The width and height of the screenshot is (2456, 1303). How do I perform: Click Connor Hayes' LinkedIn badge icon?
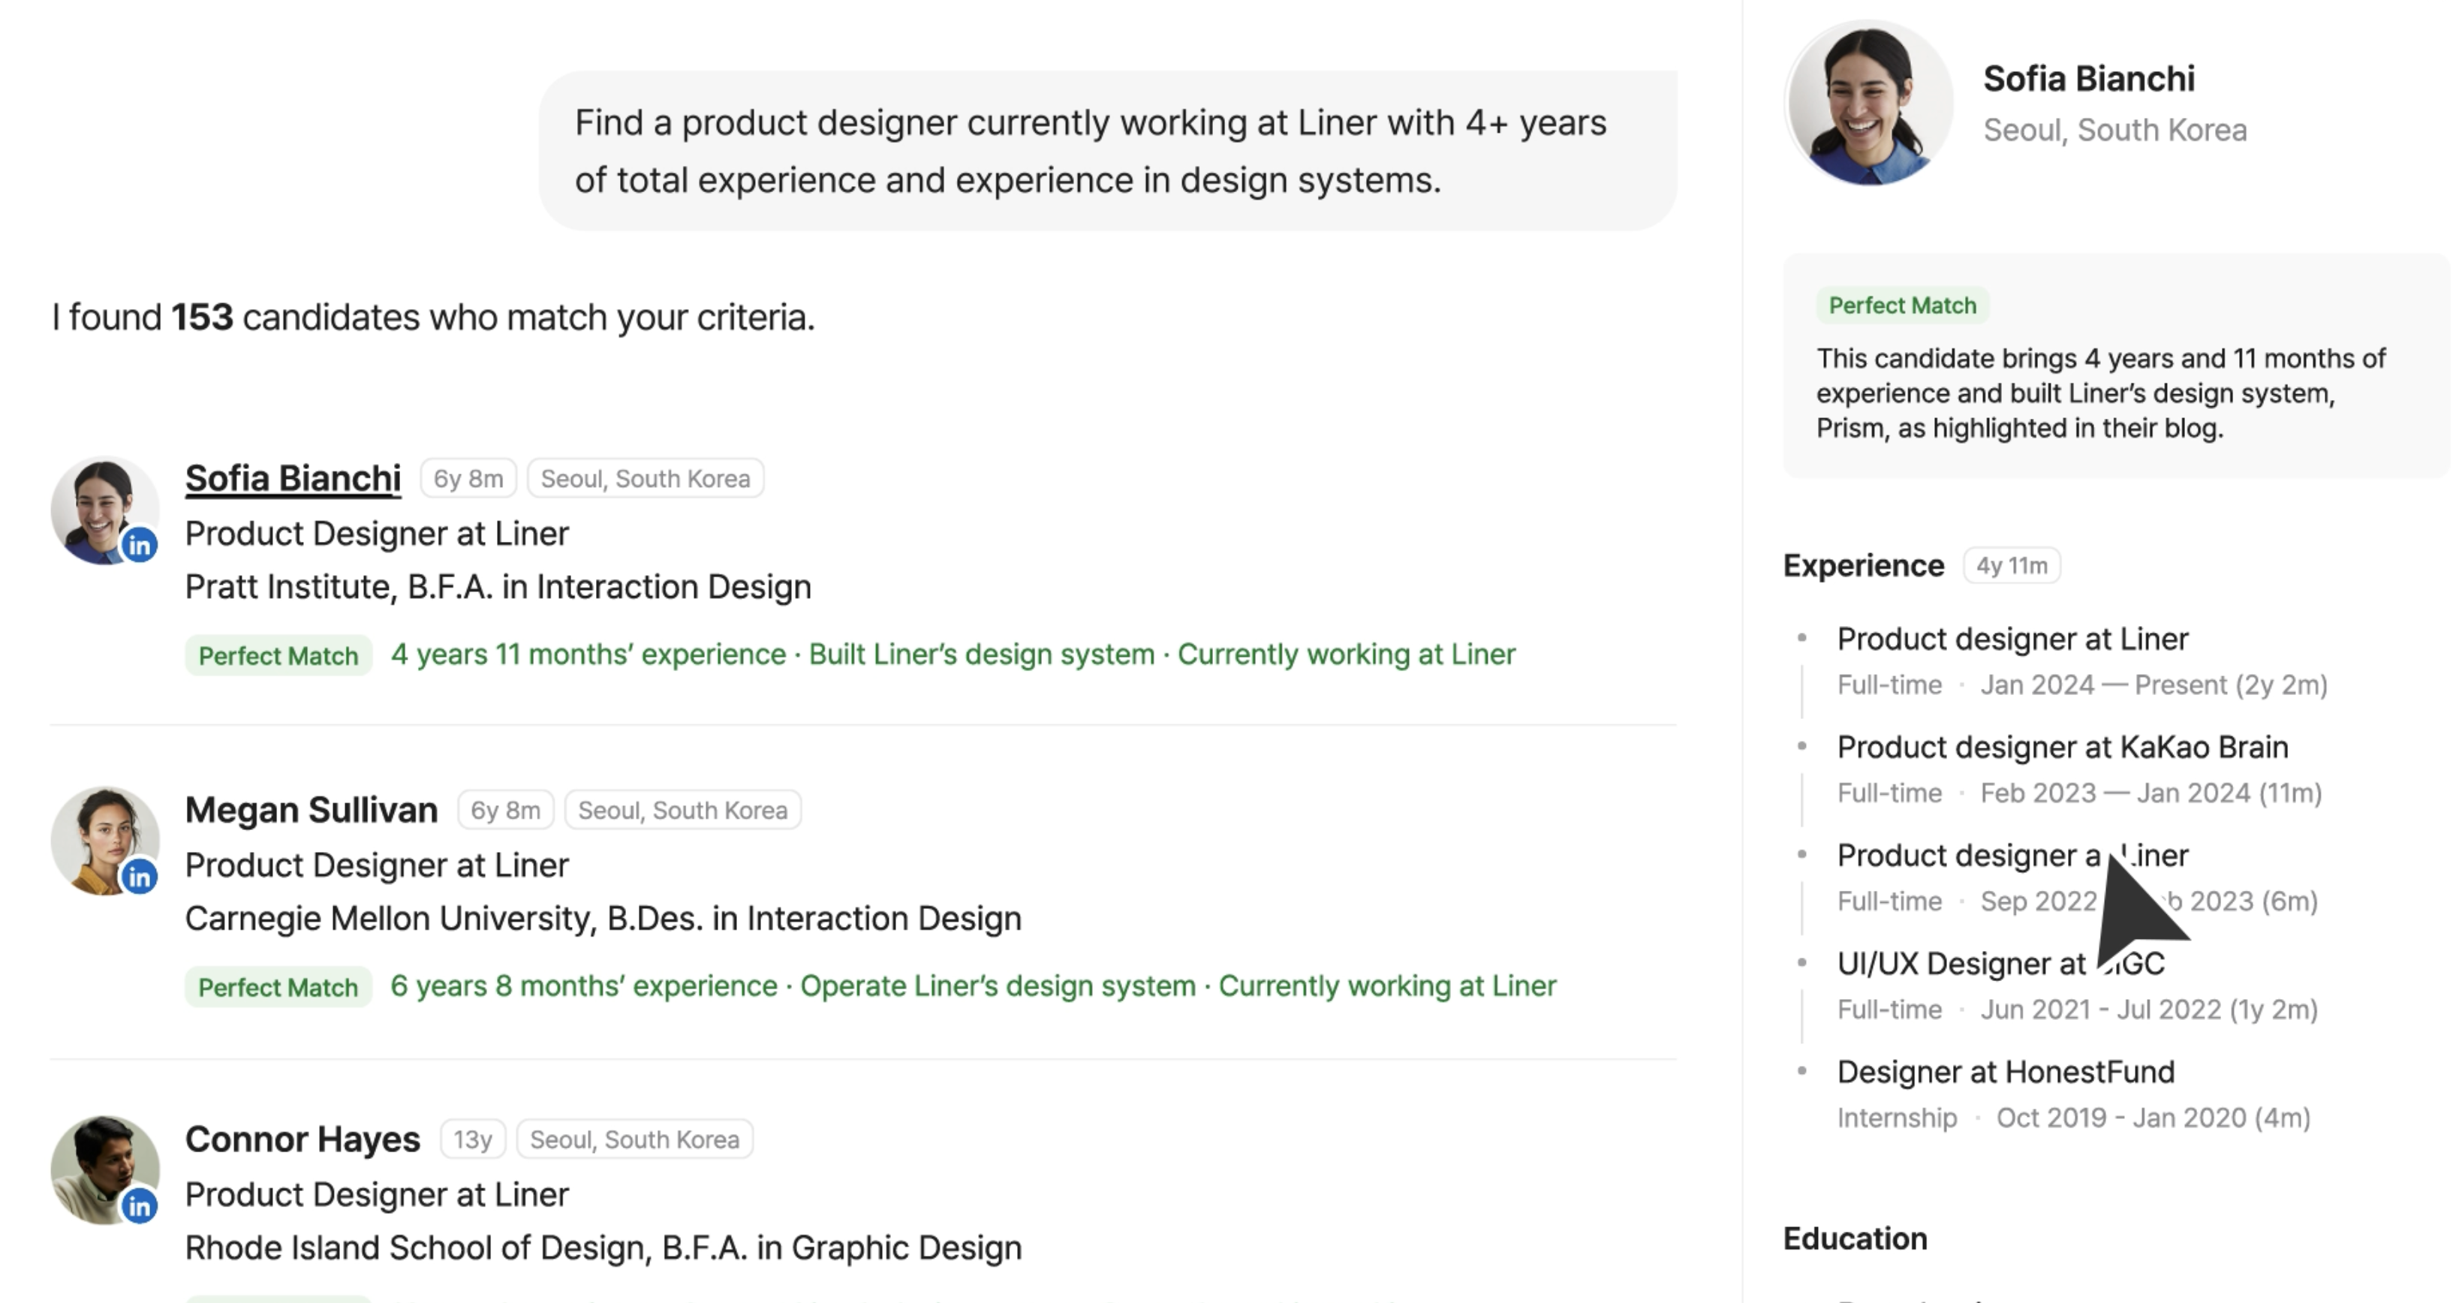(x=140, y=1207)
